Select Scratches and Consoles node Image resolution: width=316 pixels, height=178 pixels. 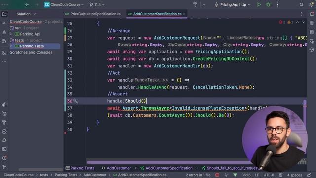[31, 52]
